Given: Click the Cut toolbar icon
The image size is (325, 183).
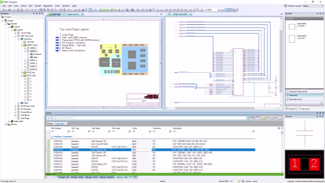Looking at the screenshot, I should pos(14,10).
